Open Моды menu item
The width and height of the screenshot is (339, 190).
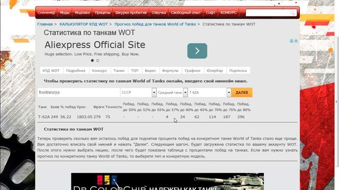point(65,13)
